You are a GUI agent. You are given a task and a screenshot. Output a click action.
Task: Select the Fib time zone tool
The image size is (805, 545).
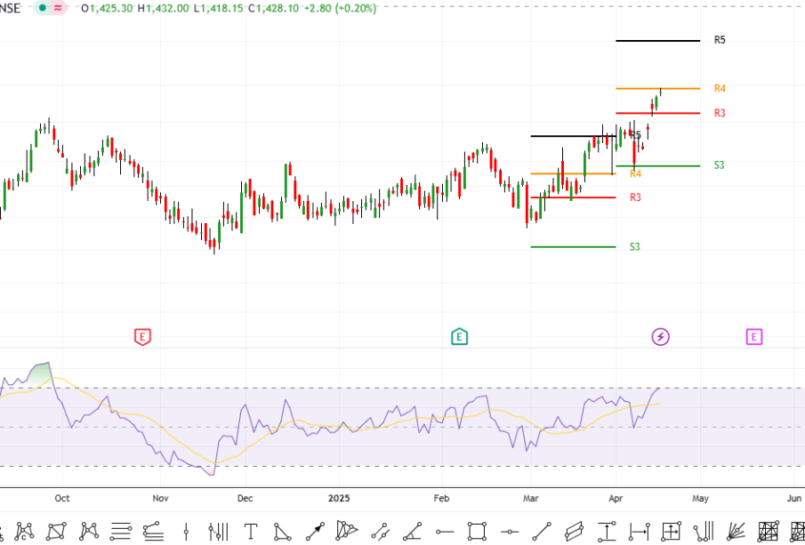point(218,531)
